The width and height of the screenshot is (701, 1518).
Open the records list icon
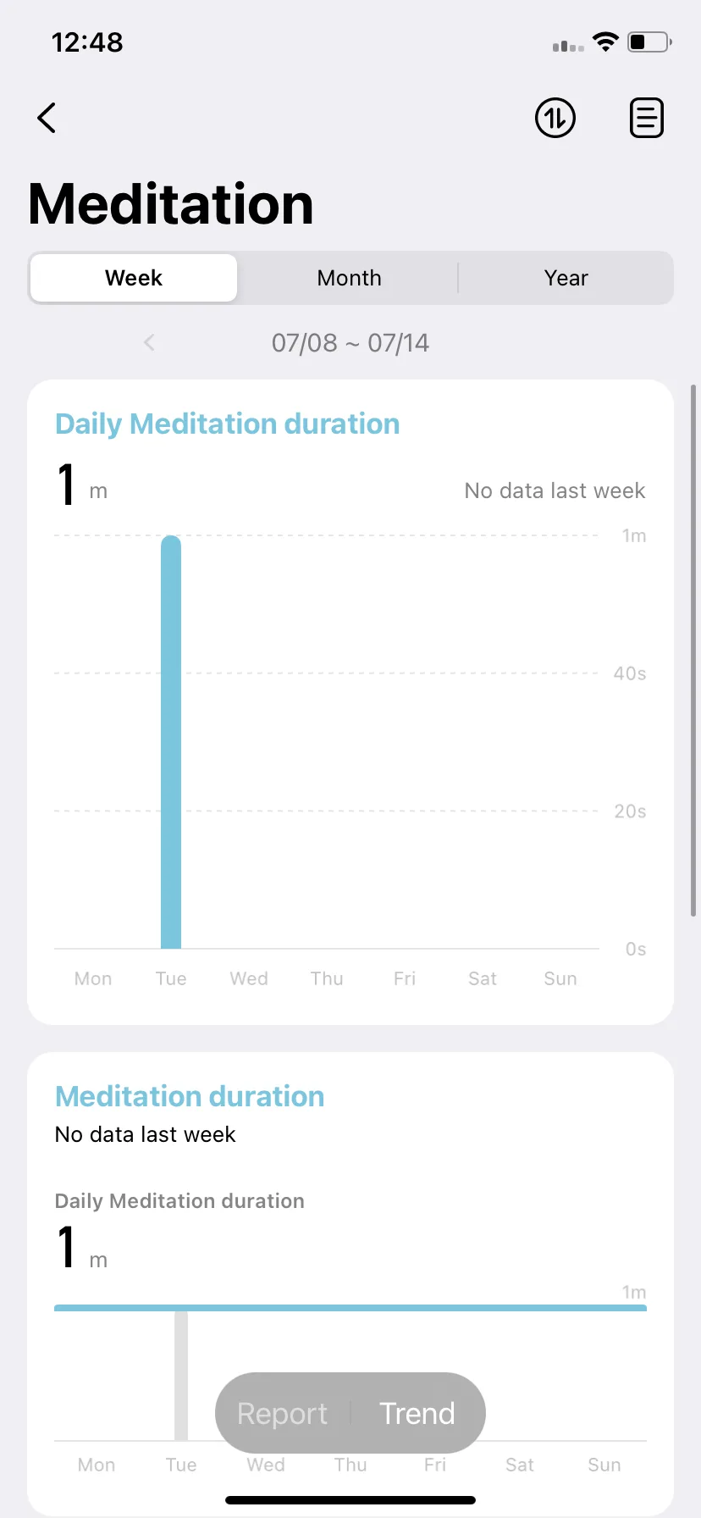(647, 118)
